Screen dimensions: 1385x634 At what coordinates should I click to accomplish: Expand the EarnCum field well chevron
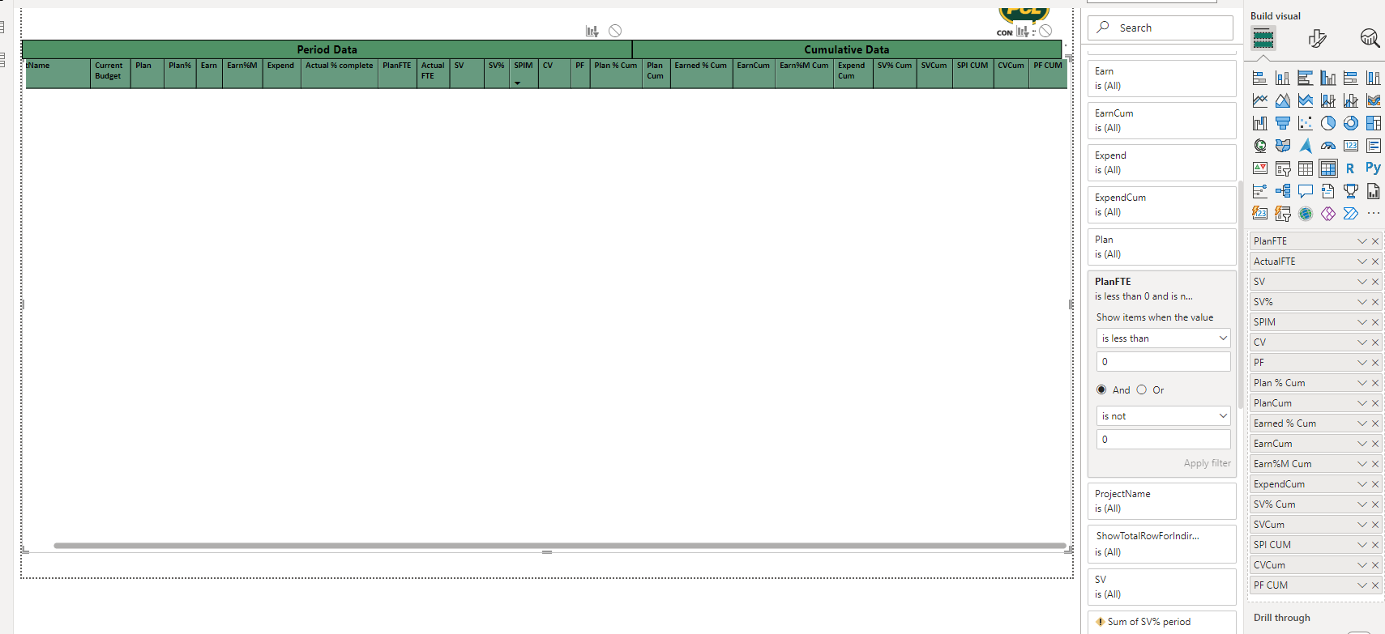1362,444
